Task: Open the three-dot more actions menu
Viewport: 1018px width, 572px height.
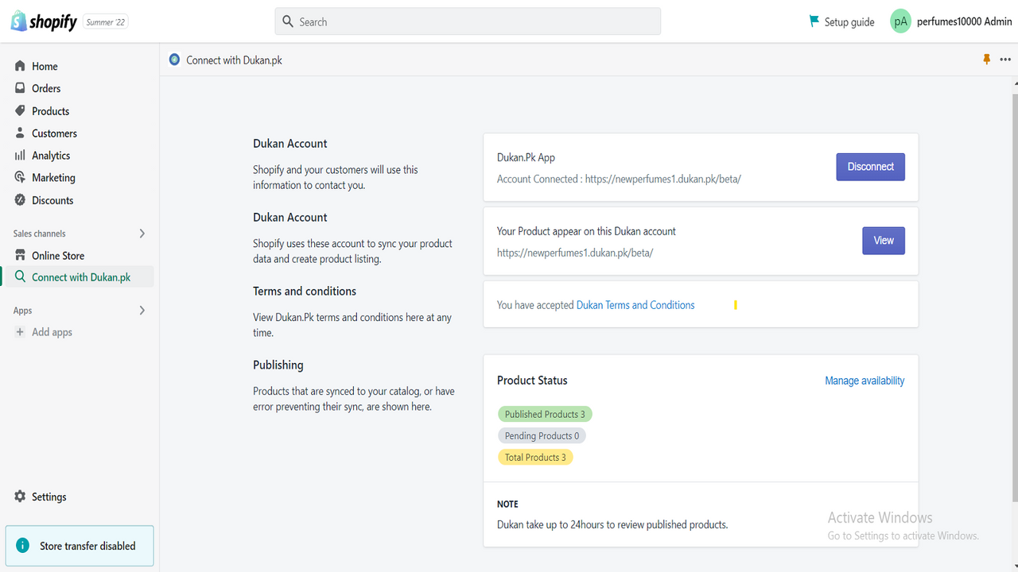Action: 1005,60
